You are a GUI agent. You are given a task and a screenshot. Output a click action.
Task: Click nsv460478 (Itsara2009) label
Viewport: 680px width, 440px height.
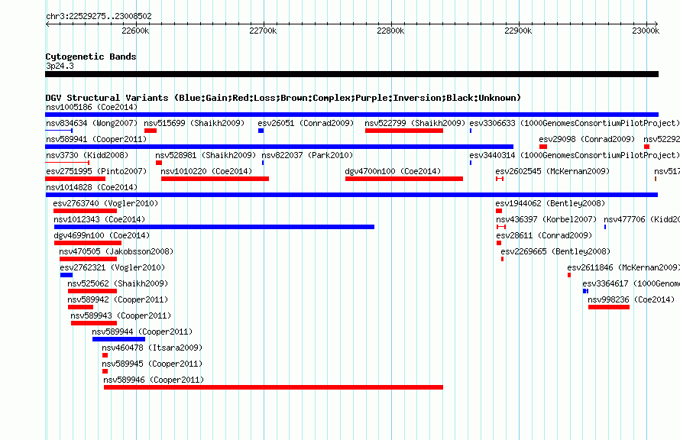tap(152, 348)
